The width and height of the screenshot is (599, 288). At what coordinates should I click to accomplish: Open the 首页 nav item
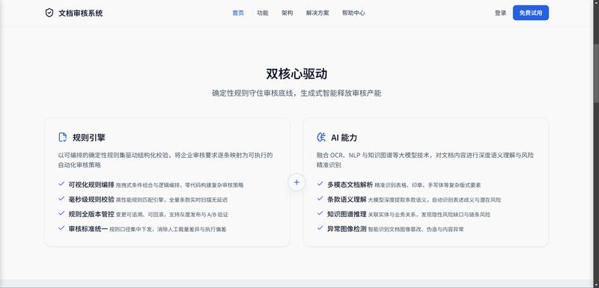click(238, 13)
